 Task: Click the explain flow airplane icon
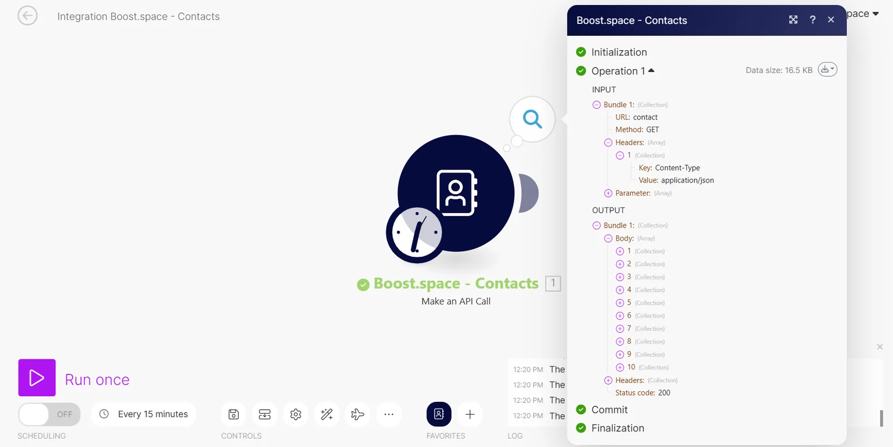[358, 414]
